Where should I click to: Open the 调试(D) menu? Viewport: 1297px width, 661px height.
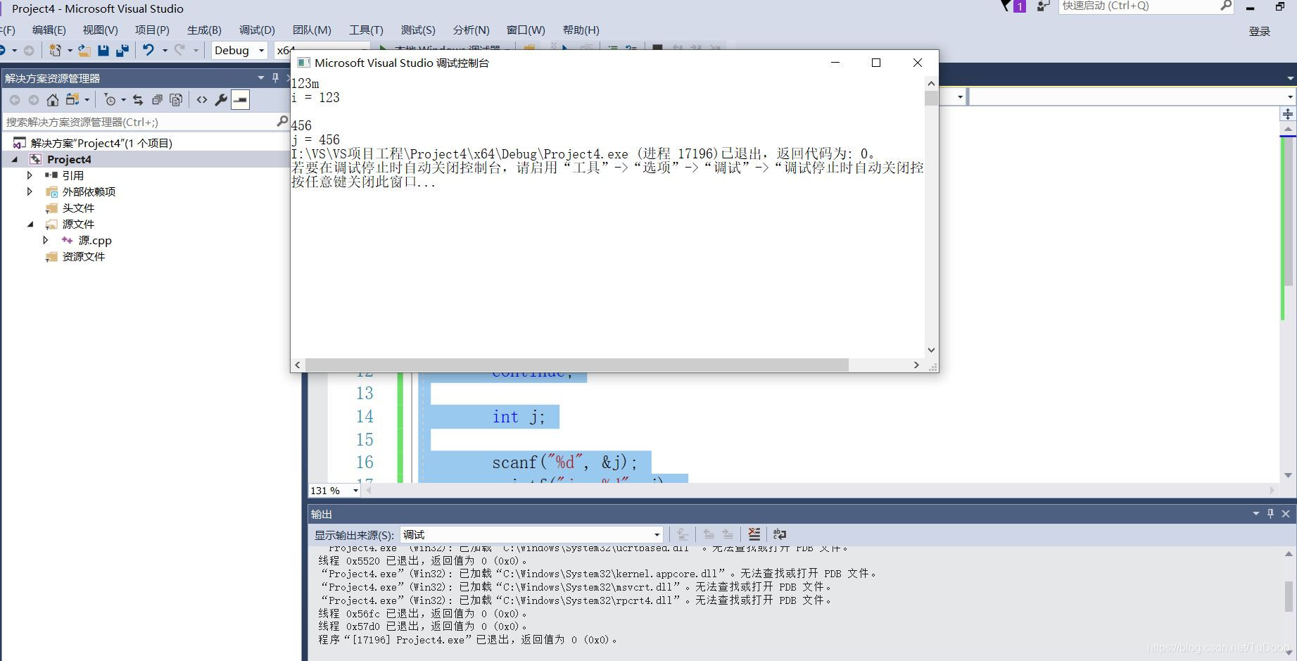pyautogui.click(x=257, y=30)
